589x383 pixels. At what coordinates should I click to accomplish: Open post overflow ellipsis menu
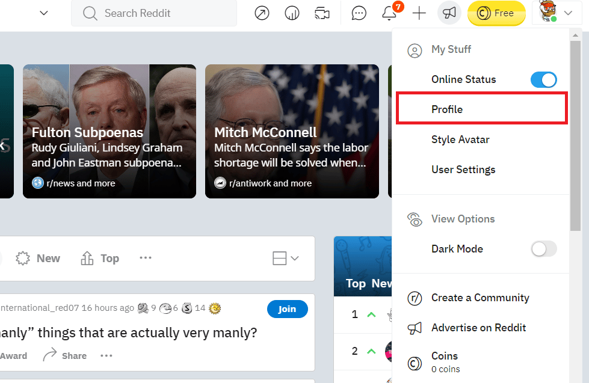(x=106, y=355)
